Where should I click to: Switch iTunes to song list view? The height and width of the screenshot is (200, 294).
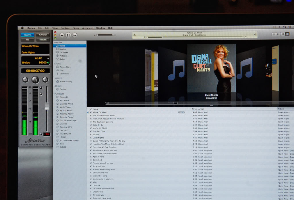point(274,34)
